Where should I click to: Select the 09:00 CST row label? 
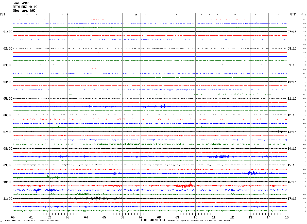(8, 165)
